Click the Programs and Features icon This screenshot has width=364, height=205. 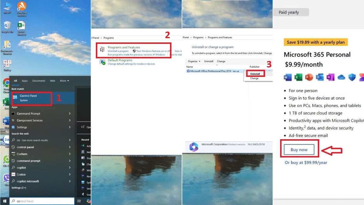click(102, 50)
